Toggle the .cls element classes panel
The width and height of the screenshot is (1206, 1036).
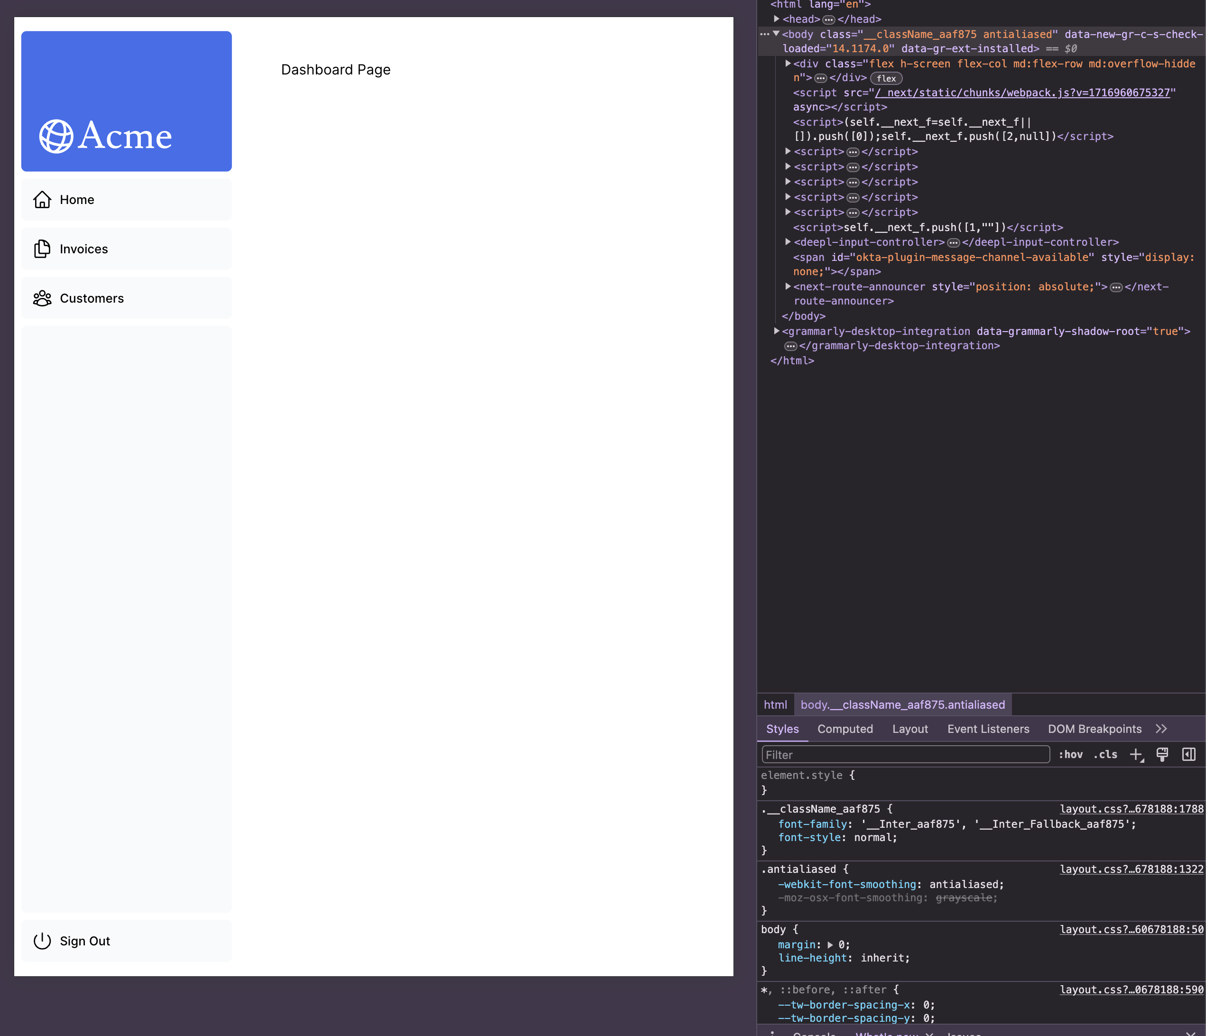tap(1105, 755)
